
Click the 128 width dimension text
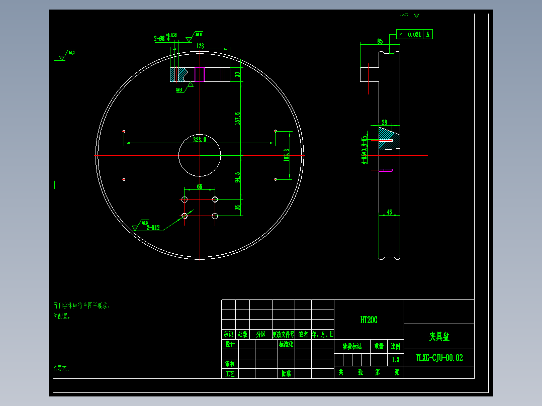(200, 46)
